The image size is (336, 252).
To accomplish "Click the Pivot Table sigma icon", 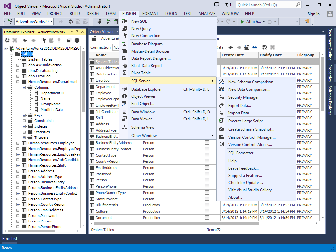I will 124,73.
